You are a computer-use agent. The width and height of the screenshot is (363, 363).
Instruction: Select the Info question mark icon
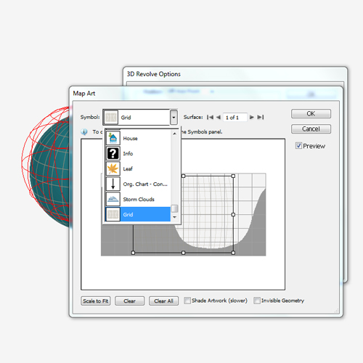pos(113,153)
